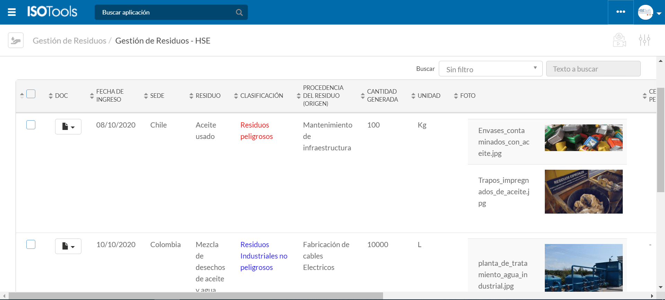The width and height of the screenshot is (665, 300).
Task: Select all rows checkbox in header
Action: pyautogui.click(x=31, y=94)
